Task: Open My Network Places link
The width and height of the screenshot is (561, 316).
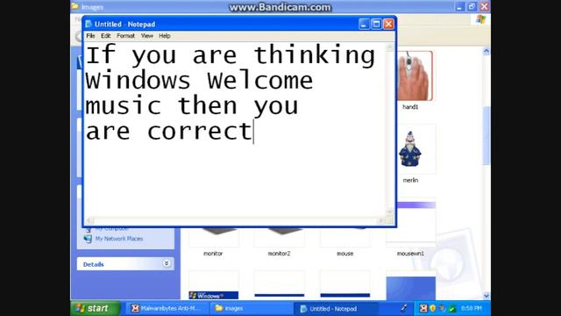Action: coord(119,239)
